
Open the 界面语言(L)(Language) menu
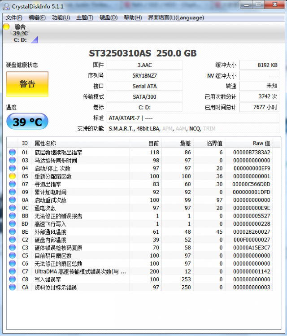tap(176, 17)
